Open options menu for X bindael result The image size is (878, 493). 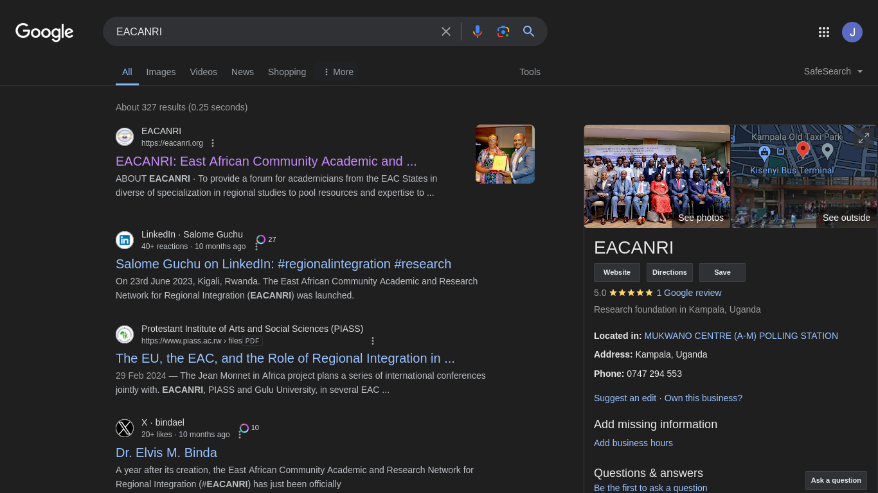(240, 435)
